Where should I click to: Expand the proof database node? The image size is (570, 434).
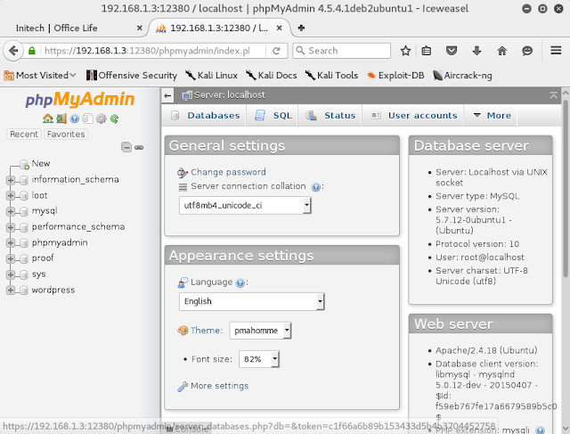(11, 258)
